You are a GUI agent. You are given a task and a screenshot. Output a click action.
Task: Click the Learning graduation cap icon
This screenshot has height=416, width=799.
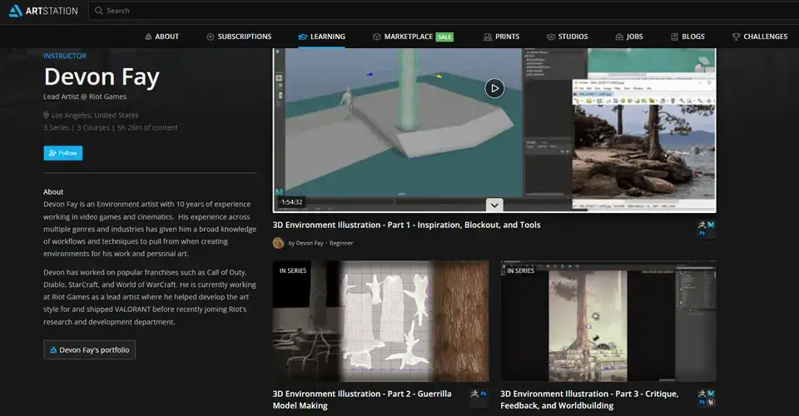coord(303,37)
